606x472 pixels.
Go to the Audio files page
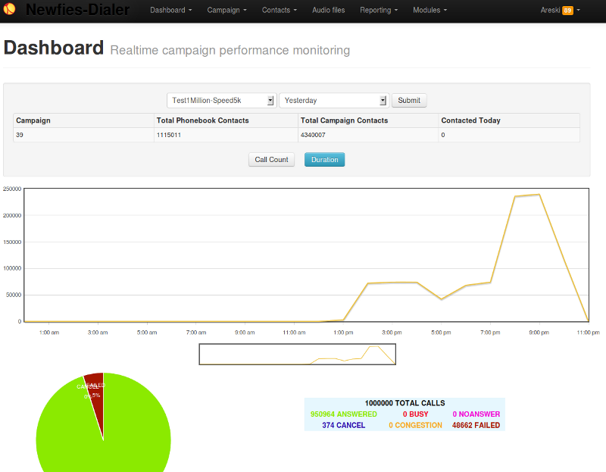click(329, 10)
